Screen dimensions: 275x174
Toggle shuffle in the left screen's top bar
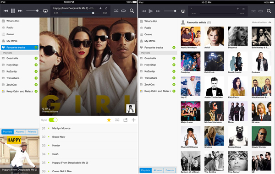(x=116, y=11)
